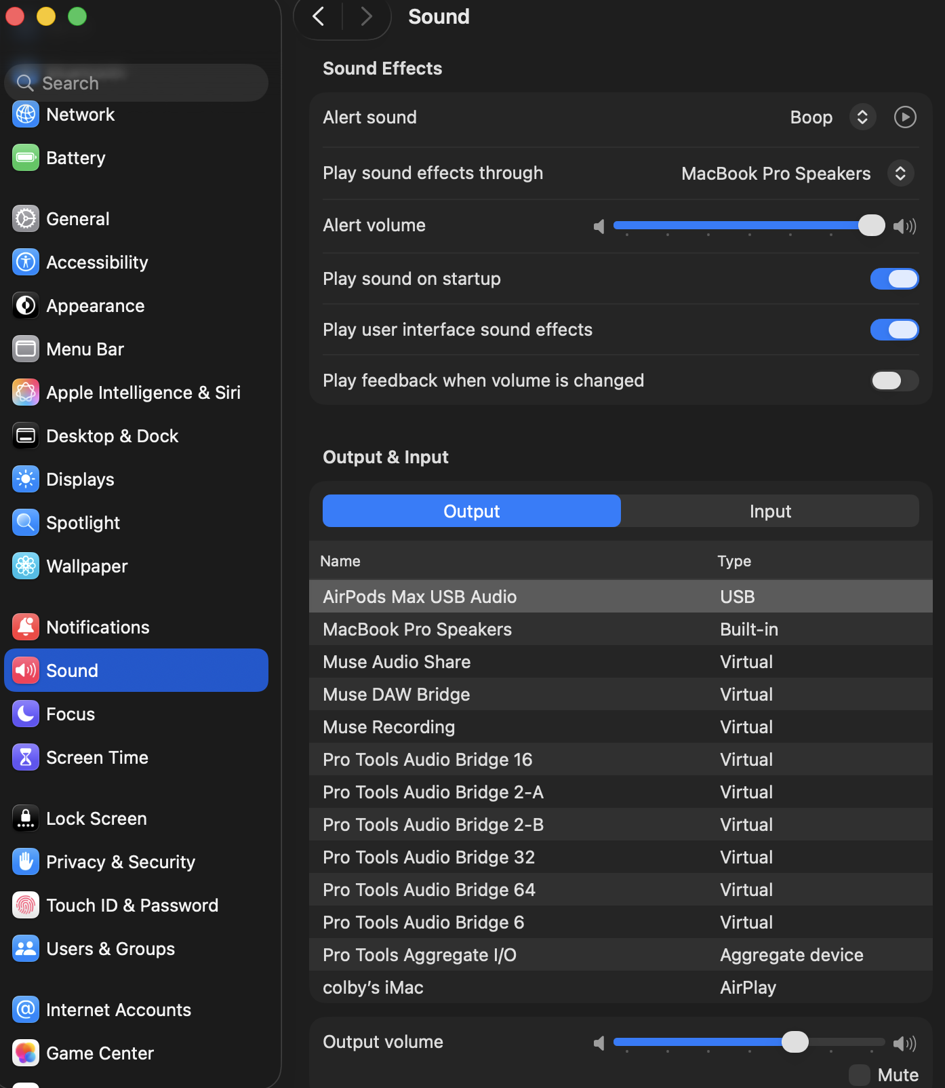Screen dimensions: 945x1088
Task: Open the Focus moon icon
Action: (26, 714)
